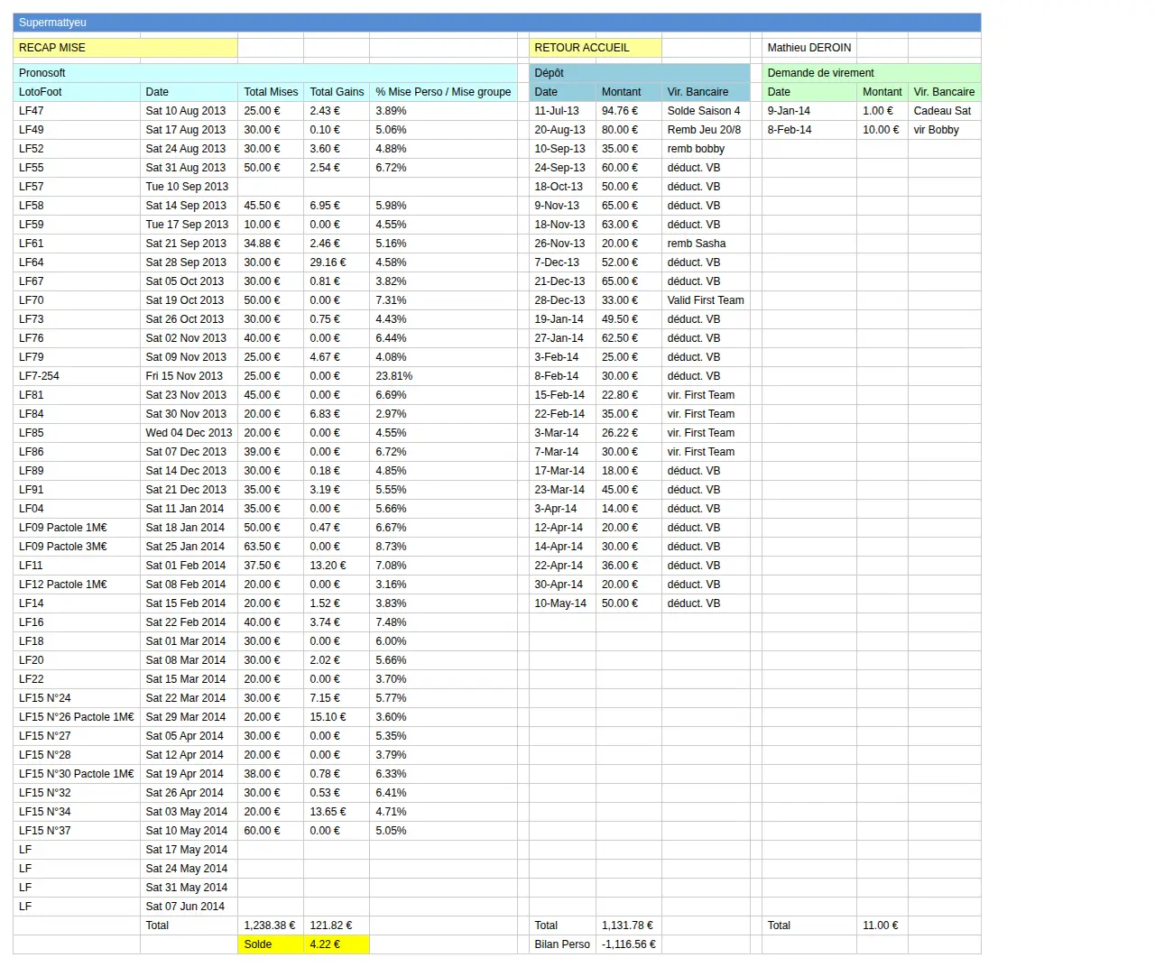Viewport: 1155px width, 967px height.
Task: Click the Pronosoft section header
Action: pyautogui.click(x=265, y=73)
